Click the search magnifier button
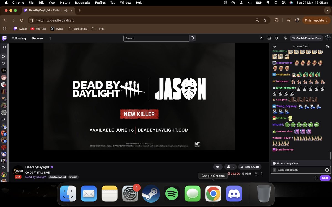Image resolution: width=332 pixels, height=207 pixels. [x=193, y=38]
